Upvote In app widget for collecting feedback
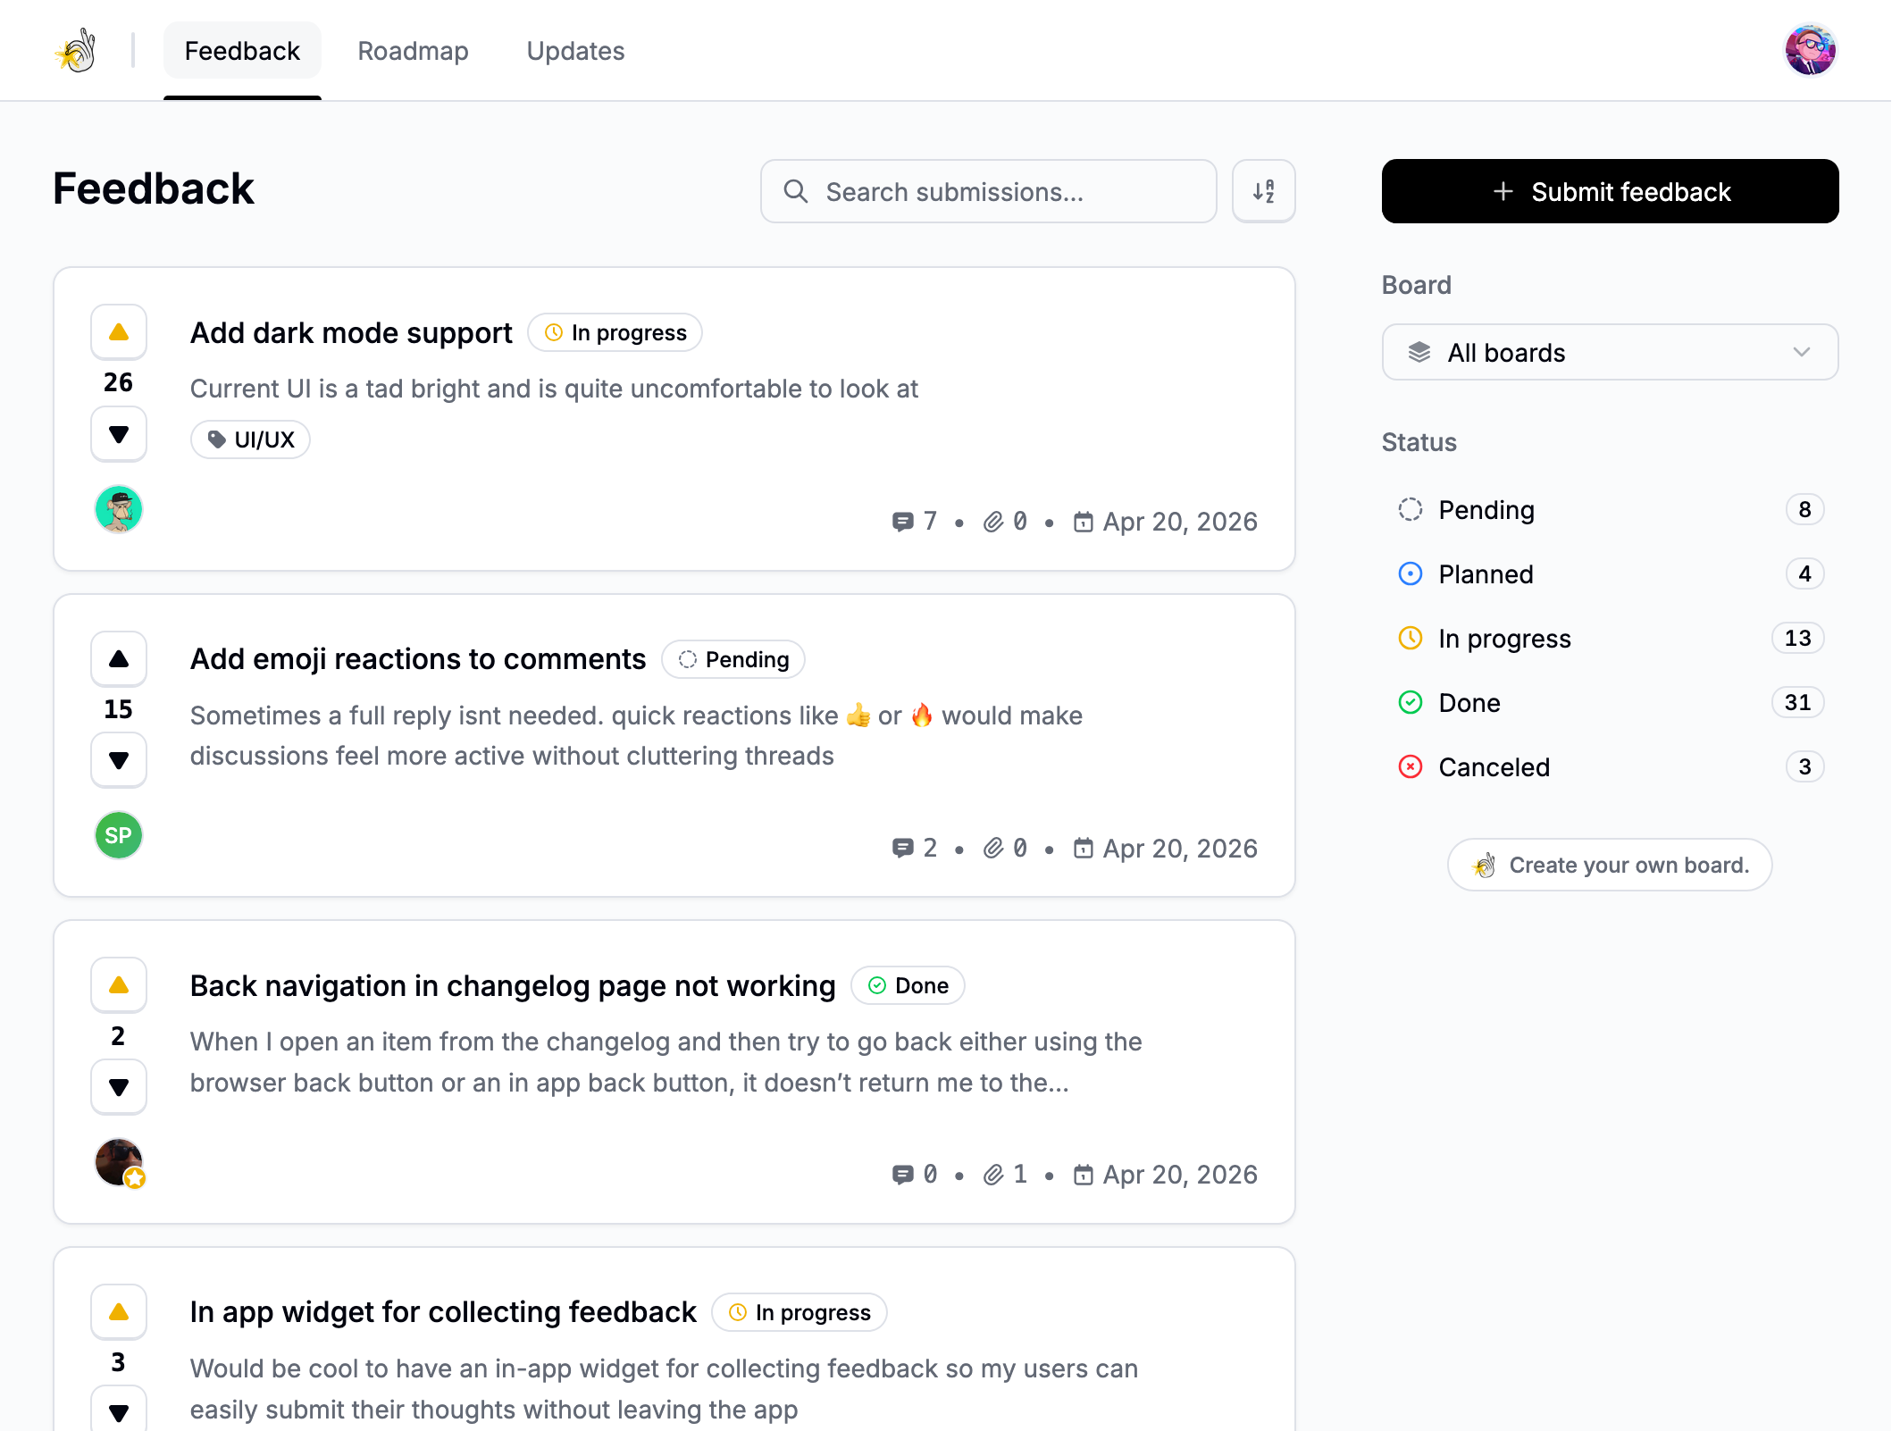Image resolution: width=1892 pixels, height=1431 pixels. coord(119,1312)
